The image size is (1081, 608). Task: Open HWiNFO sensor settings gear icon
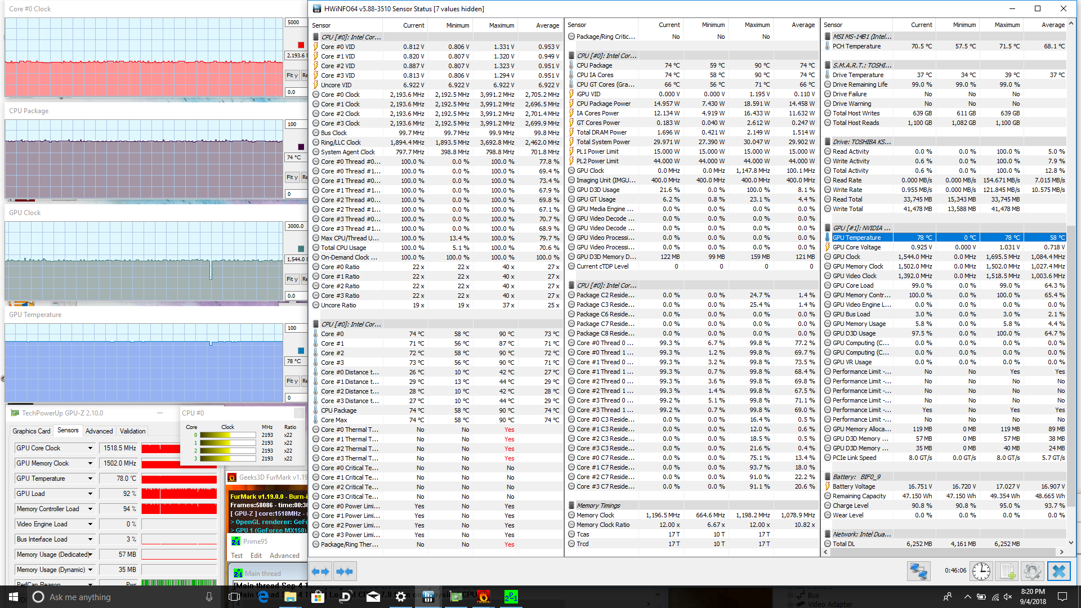point(1032,571)
